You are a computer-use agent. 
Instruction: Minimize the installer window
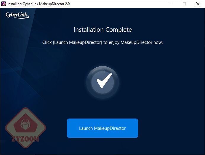(171, 4)
